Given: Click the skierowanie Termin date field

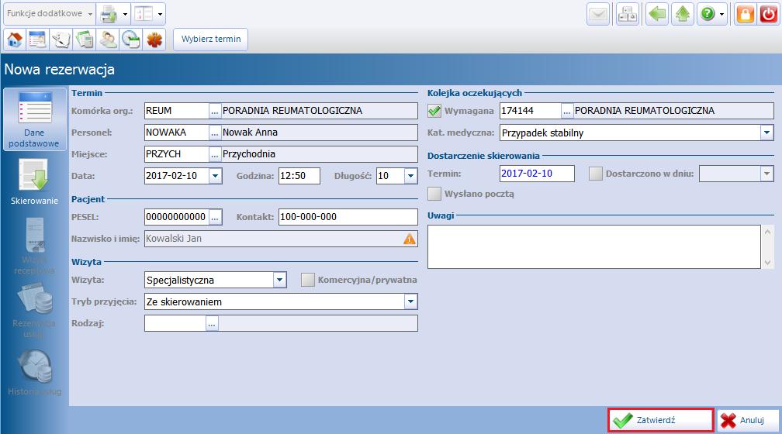Looking at the screenshot, I should tap(537, 174).
